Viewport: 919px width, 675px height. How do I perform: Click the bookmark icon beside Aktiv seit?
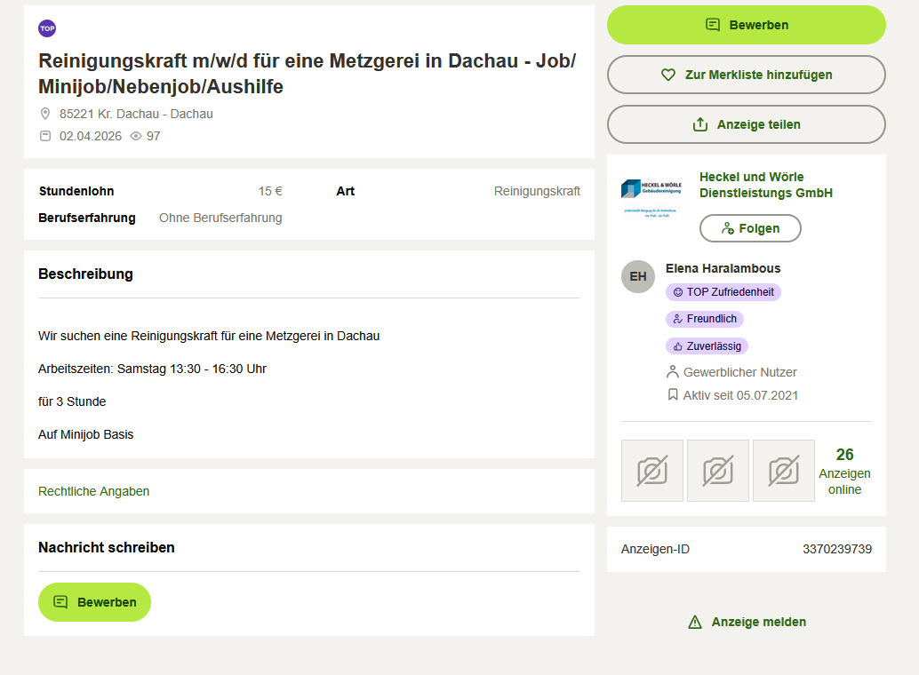point(673,395)
